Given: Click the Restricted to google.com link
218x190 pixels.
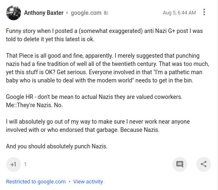Looking at the screenshot, I should [x=36, y=182].
